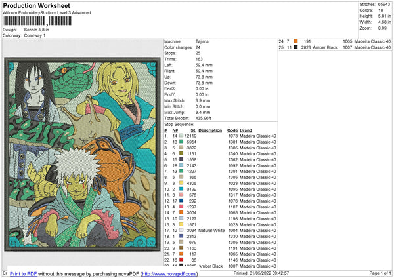394x278 pixels.
Task: Follow the http://www.novapdf.com/ link
Action: pyautogui.click(x=169, y=273)
